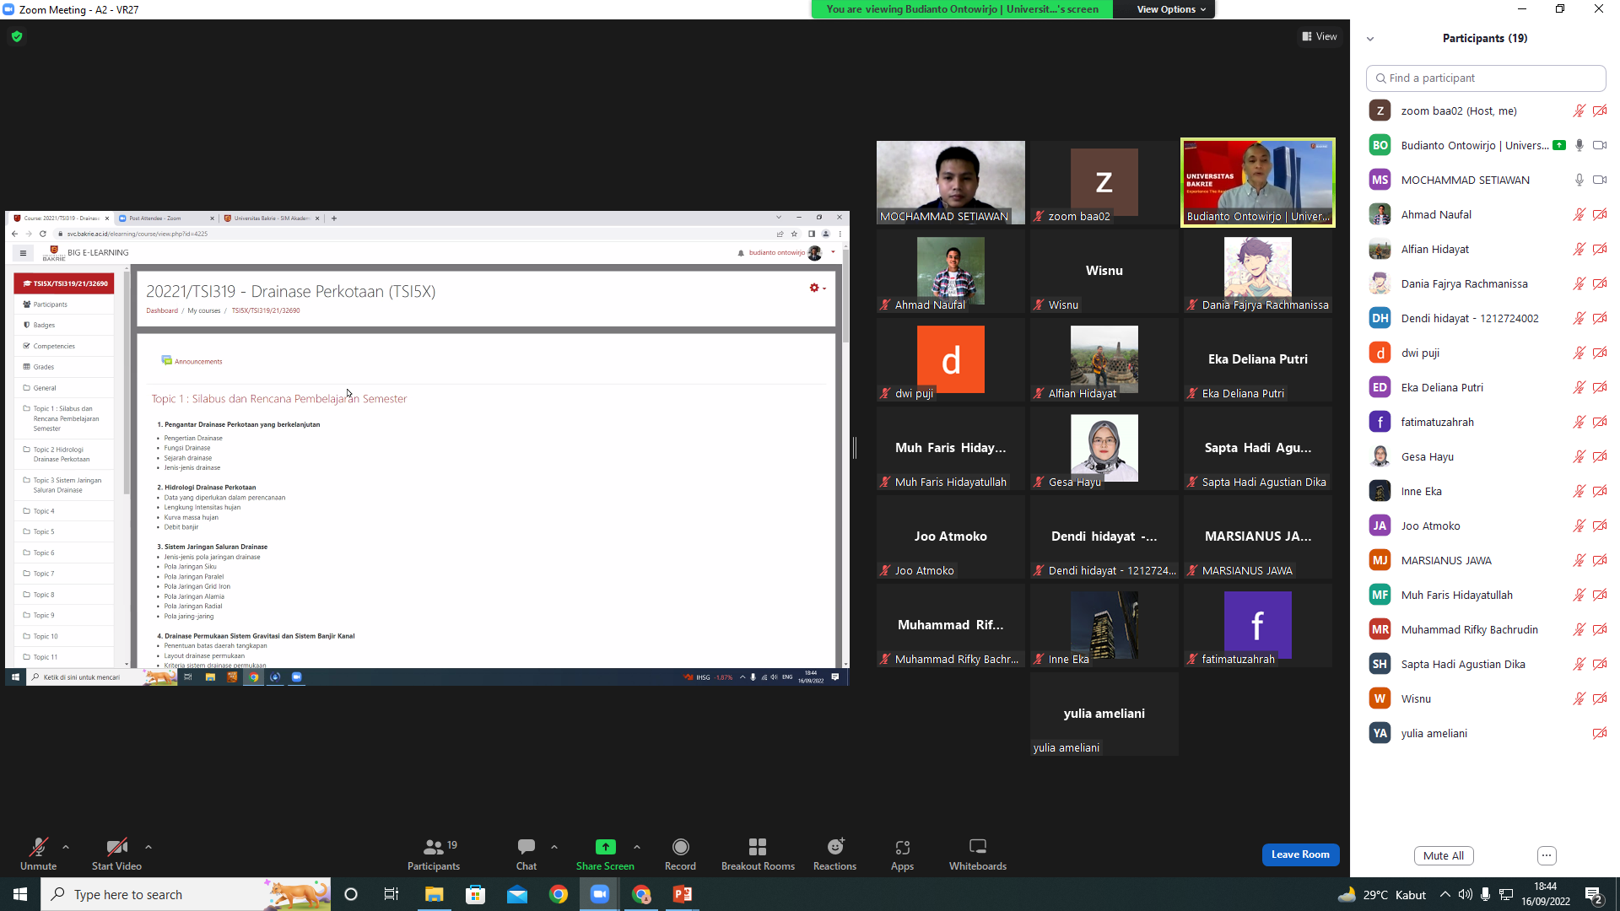Expand share screen options arrow
Image resolution: width=1620 pixels, height=911 pixels.
[x=637, y=847]
